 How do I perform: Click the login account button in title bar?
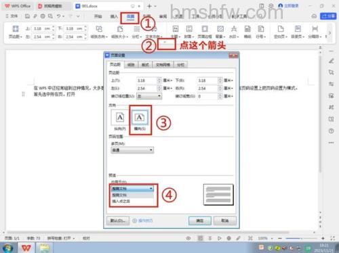pyautogui.click(x=288, y=6)
